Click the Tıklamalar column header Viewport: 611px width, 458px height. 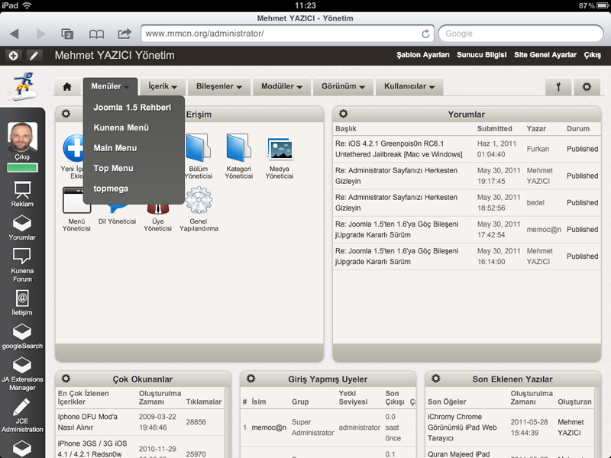pyautogui.click(x=204, y=402)
